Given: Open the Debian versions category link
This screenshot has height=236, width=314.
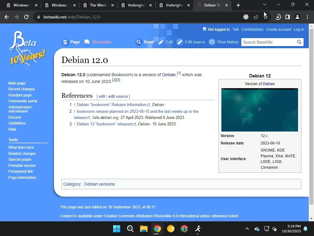Looking at the screenshot, I should [x=99, y=184].
